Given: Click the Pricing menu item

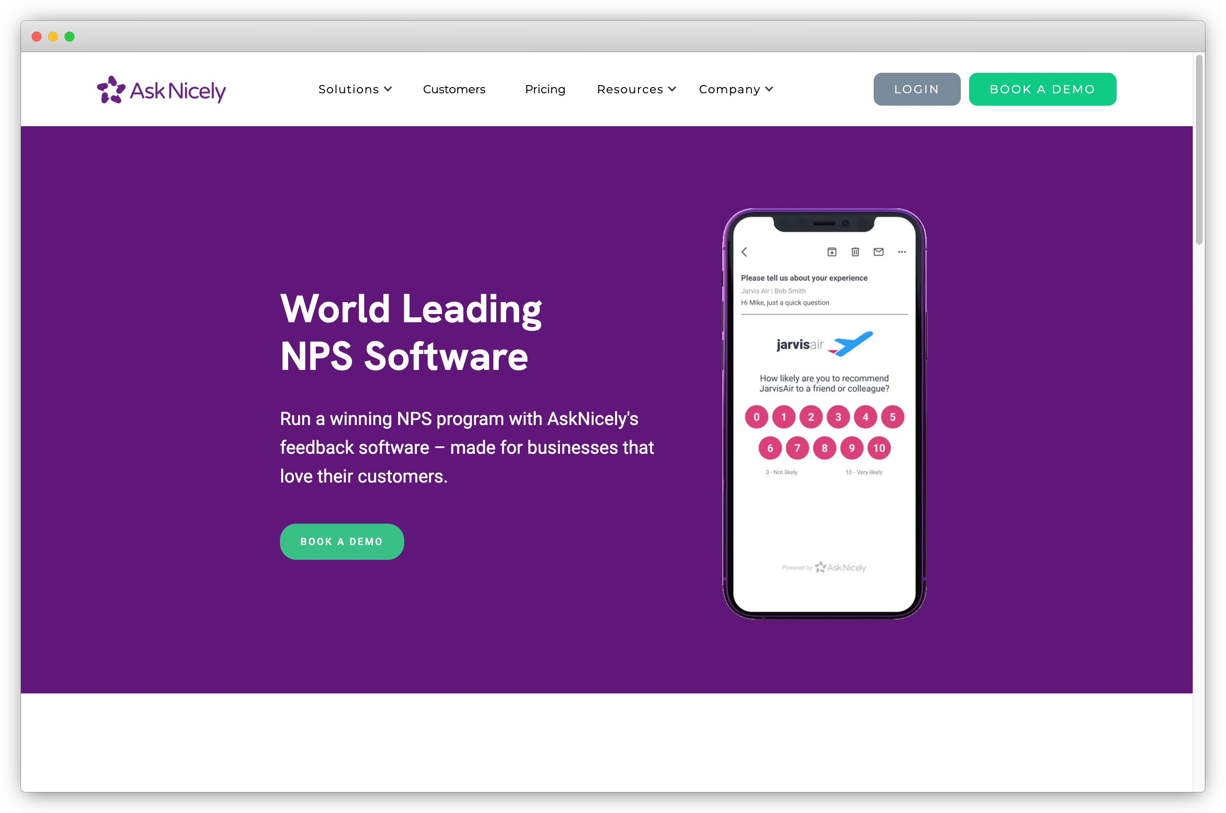Looking at the screenshot, I should click(544, 89).
